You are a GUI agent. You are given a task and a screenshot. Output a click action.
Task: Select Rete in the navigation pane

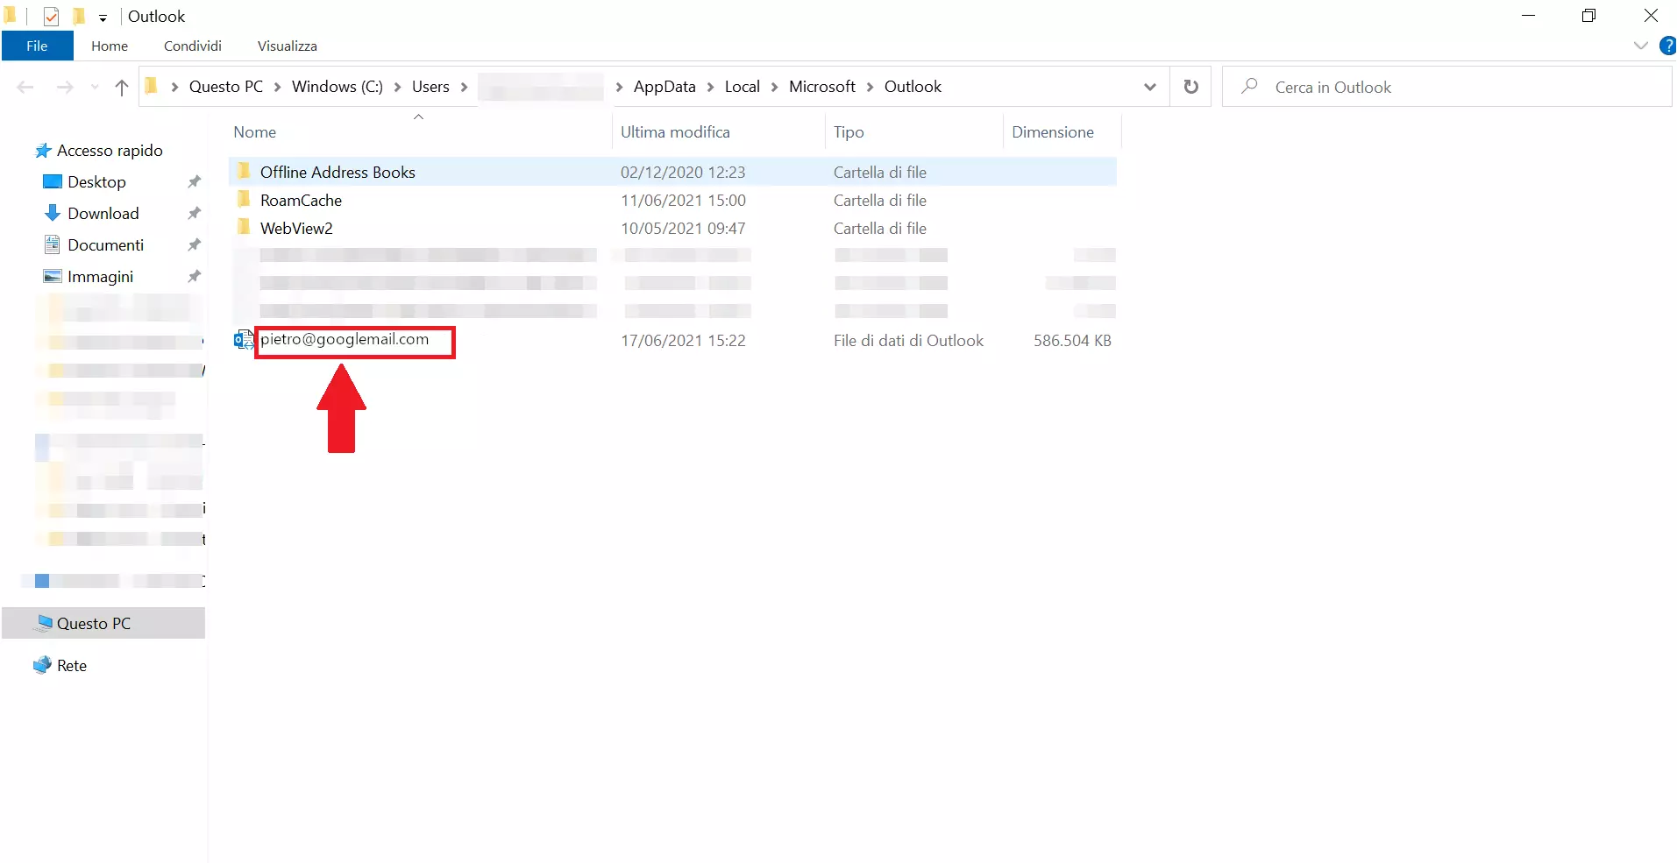(x=72, y=666)
